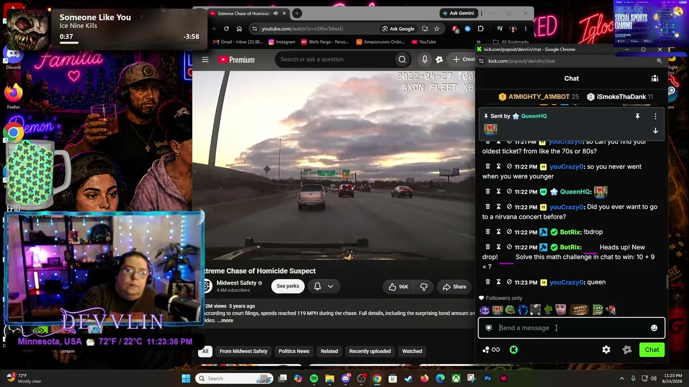
Task: Click the Spotify song progress bar
Action: 129,43
